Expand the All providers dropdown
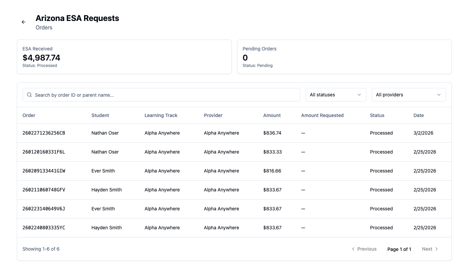The width and height of the screenshot is (468, 278). coord(409,95)
